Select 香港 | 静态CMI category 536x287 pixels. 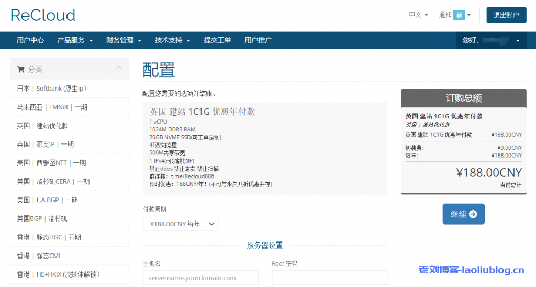(70, 256)
